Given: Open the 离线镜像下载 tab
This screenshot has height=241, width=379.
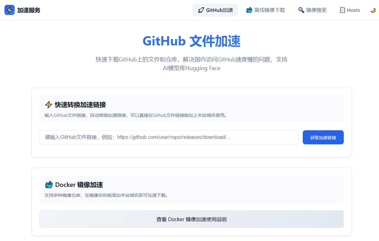Looking at the screenshot, I should click(x=269, y=10).
